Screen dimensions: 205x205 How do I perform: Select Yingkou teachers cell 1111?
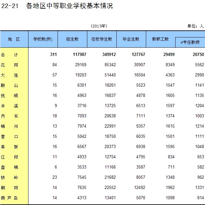pyautogui.click(x=200, y=136)
